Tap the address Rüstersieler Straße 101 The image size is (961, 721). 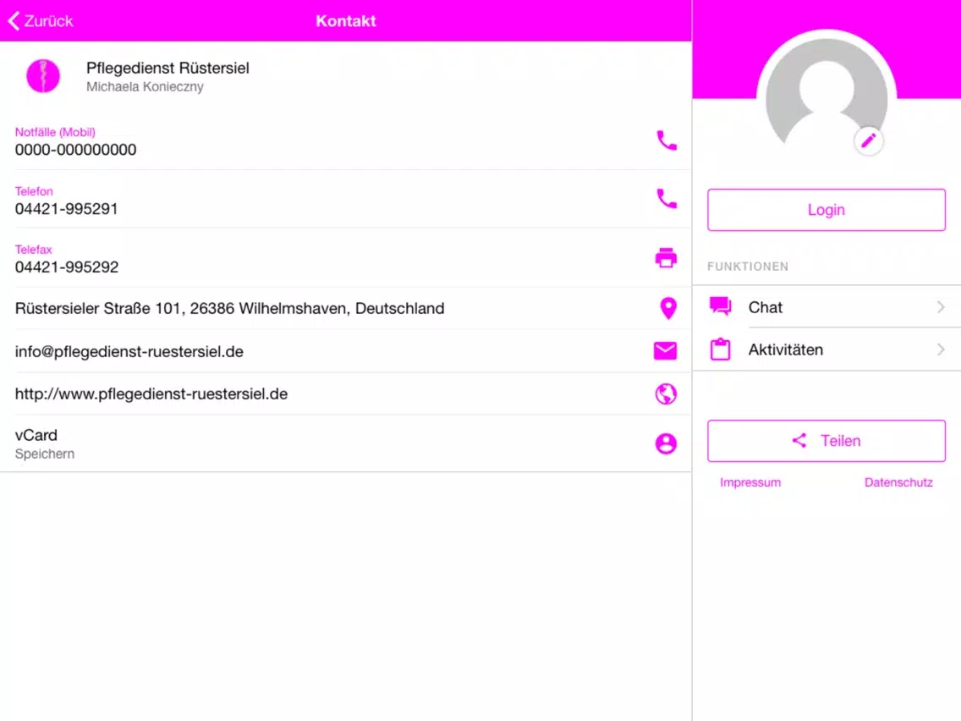[x=229, y=308]
